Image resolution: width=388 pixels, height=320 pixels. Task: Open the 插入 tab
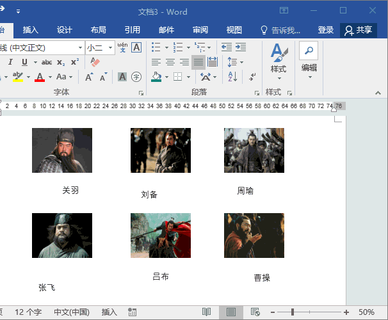[x=31, y=30]
